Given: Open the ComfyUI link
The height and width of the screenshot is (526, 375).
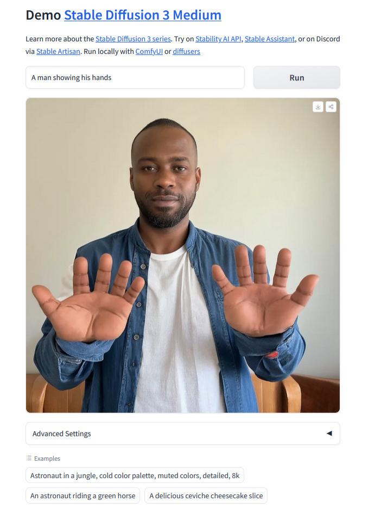Looking at the screenshot, I should pyautogui.click(x=149, y=51).
